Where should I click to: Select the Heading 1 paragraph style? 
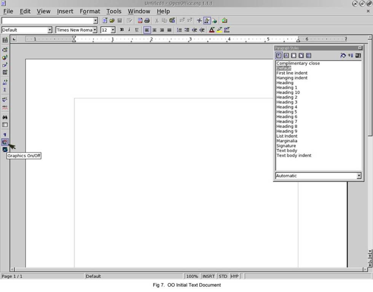point(287,88)
